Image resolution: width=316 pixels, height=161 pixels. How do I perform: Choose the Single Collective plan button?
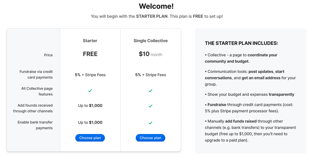point(150,138)
